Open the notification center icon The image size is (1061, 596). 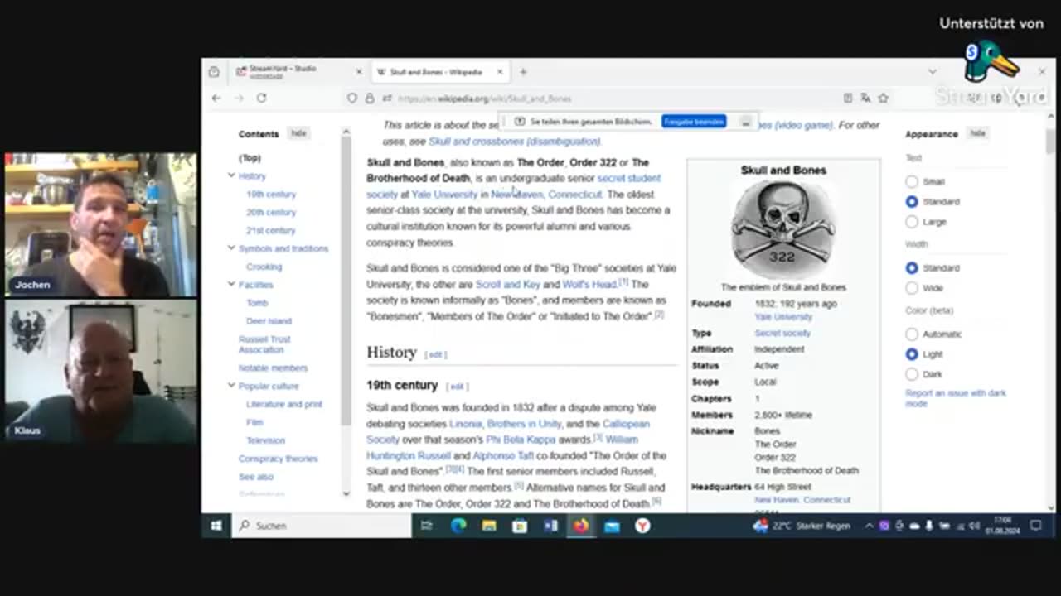1035,526
